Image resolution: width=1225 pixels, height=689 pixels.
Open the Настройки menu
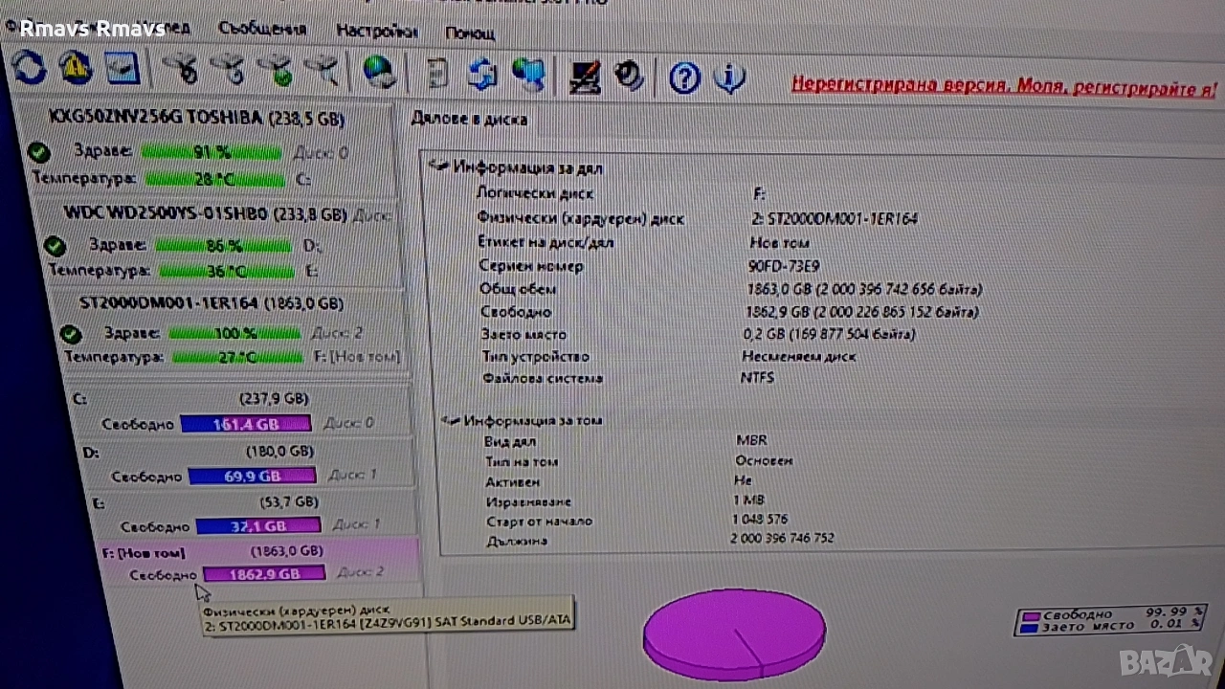tap(377, 31)
